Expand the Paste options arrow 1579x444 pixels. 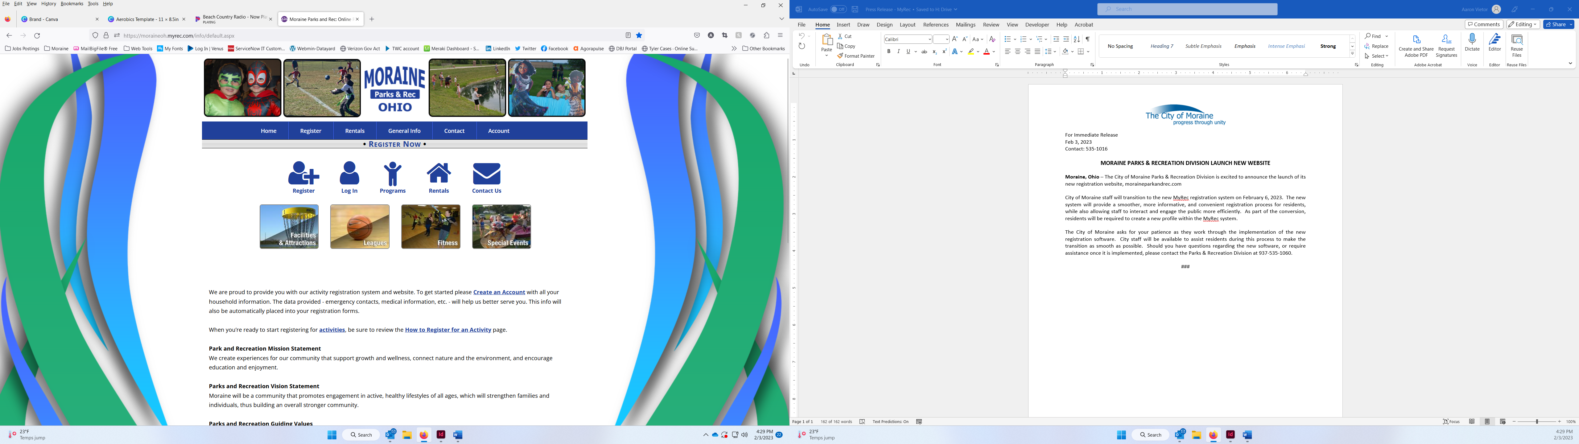click(x=826, y=55)
